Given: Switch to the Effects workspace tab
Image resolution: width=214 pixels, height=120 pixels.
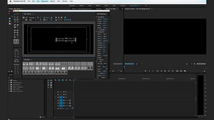Looking at the screenshot, I should 98,6.
